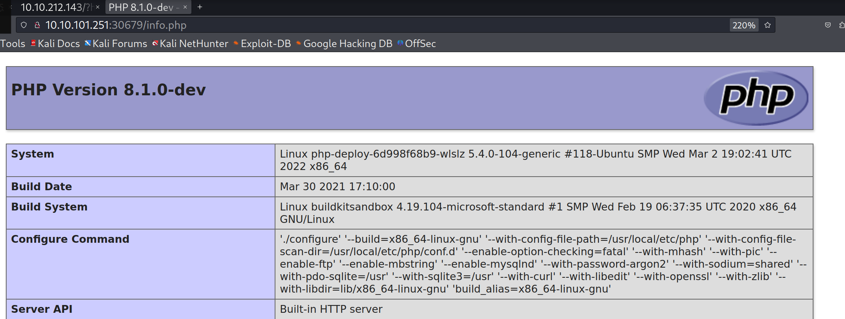The width and height of the screenshot is (845, 319).
Task: Reset zoom using the 220% badge
Action: (x=743, y=25)
